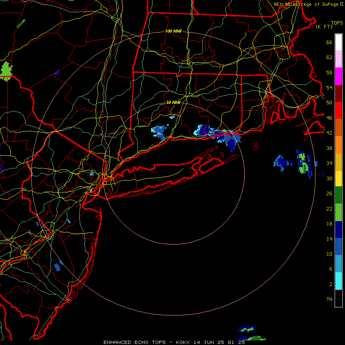Click the "26" legend value
The image size is (345, 345).
pyautogui.click(x=329, y=194)
